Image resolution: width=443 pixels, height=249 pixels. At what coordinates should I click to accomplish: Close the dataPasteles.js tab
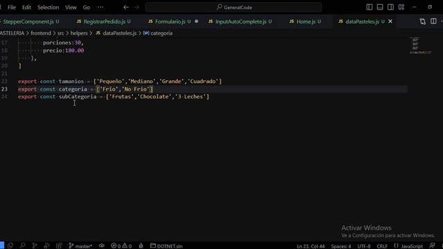390,21
